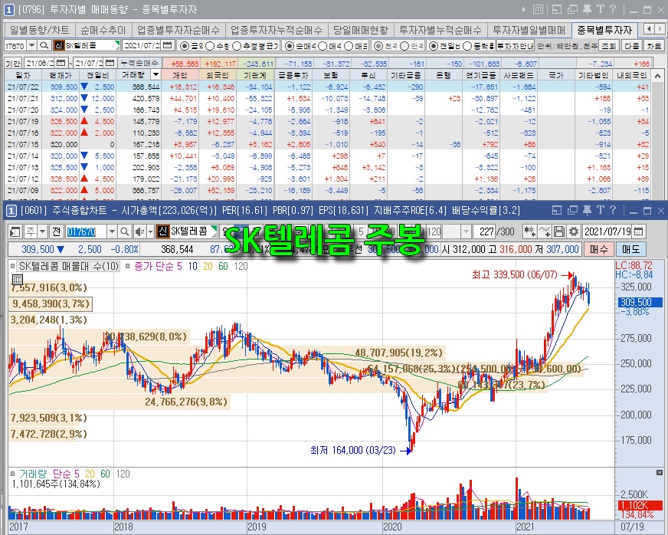668x535 pixels.
Task: Click the pin icon in investor window title bar
Action: coord(587,9)
